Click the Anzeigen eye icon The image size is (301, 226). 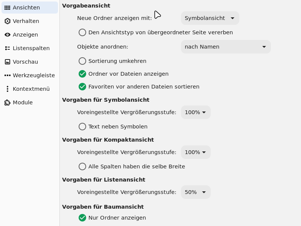pos(7,35)
